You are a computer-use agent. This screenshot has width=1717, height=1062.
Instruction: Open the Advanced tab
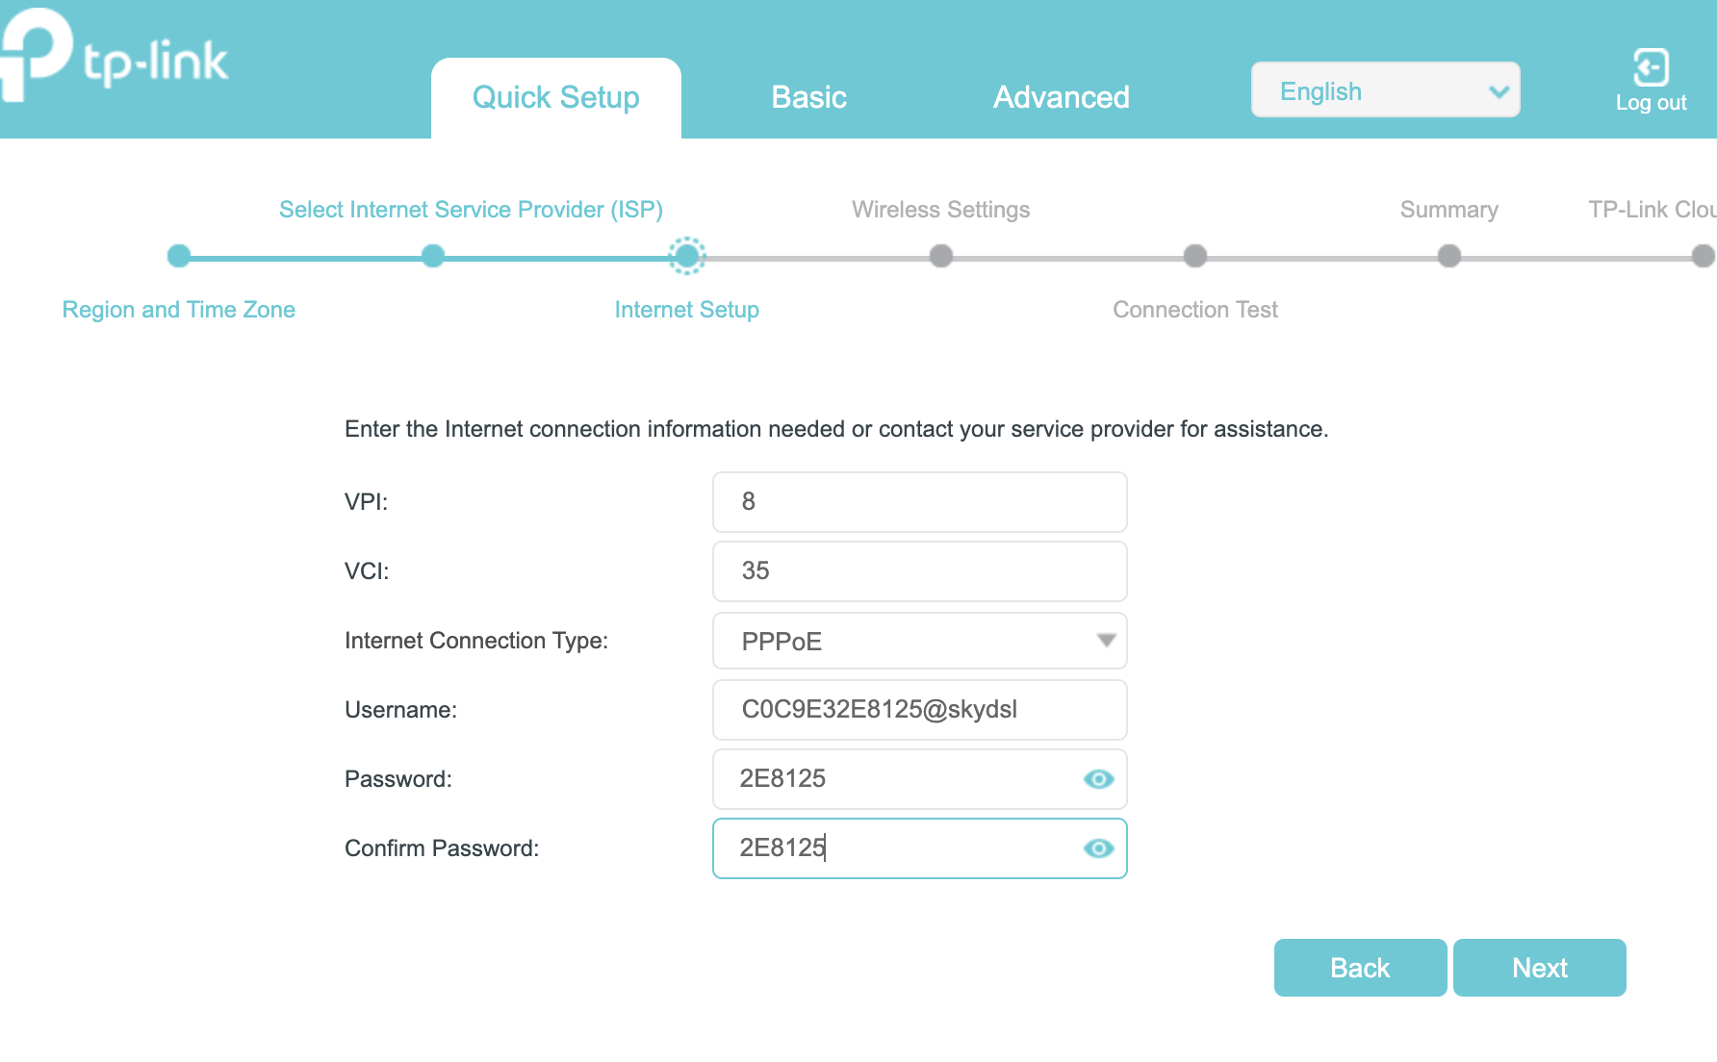pos(1062,96)
